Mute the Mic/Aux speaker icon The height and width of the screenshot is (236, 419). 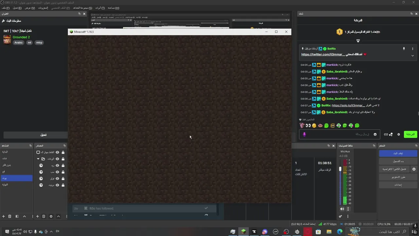[342, 209]
